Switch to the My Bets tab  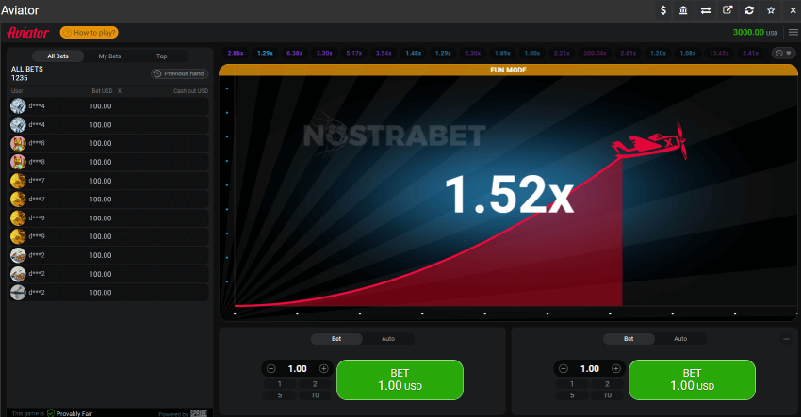110,56
